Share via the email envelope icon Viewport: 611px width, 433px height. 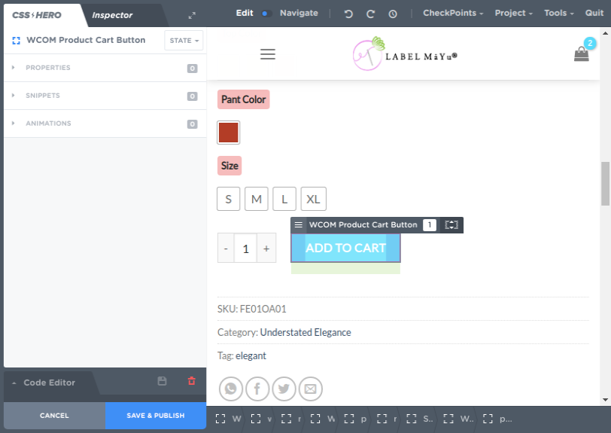tap(311, 389)
